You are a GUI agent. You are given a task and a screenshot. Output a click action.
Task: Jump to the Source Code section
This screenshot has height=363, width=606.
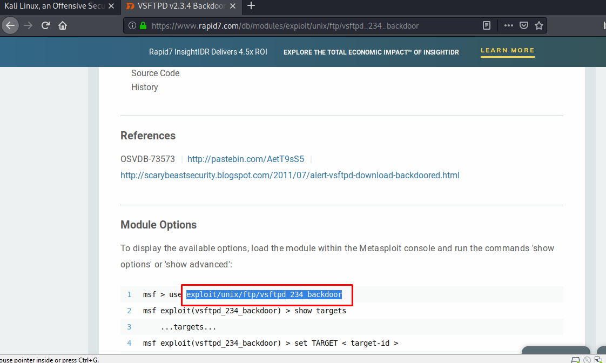[155, 73]
